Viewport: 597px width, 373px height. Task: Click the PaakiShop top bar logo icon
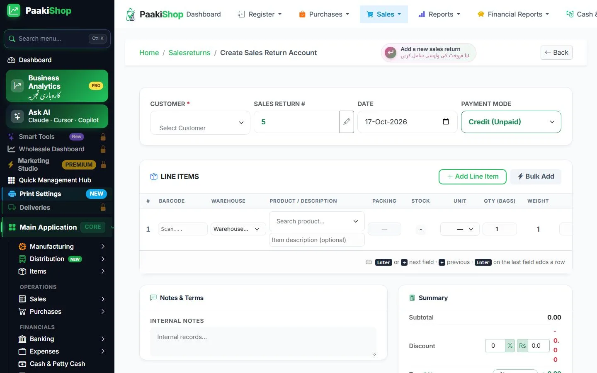(x=131, y=15)
